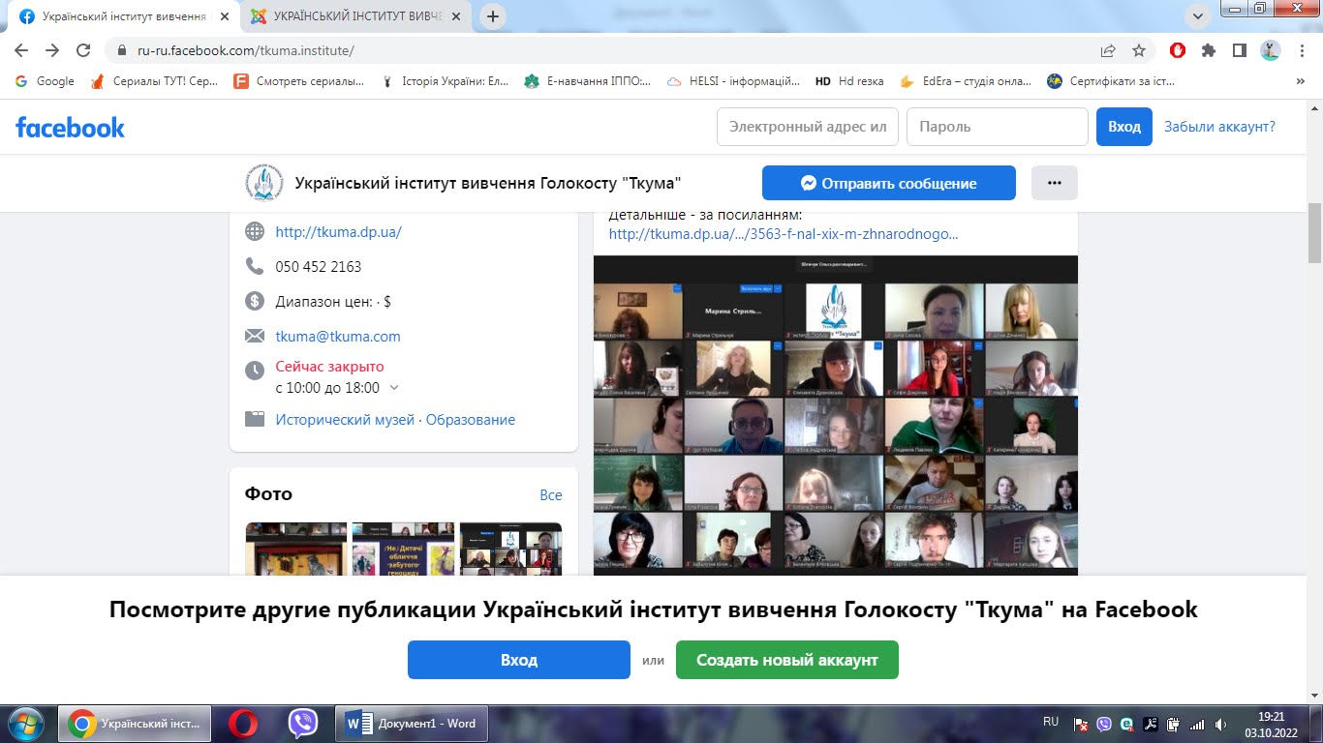Open the Chrome three-dot menu
This screenshot has width=1323, height=743.
pyautogui.click(x=1302, y=50)
